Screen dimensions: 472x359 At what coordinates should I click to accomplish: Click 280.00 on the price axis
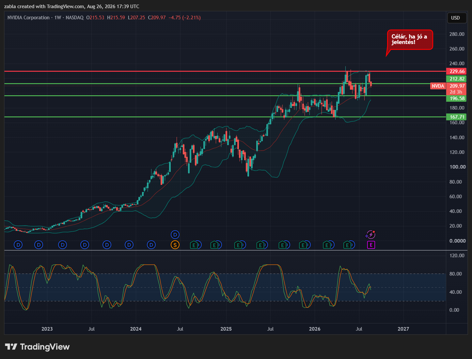click(x=457, y=34)
